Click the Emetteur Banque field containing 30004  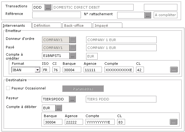(x=72, y=70)
